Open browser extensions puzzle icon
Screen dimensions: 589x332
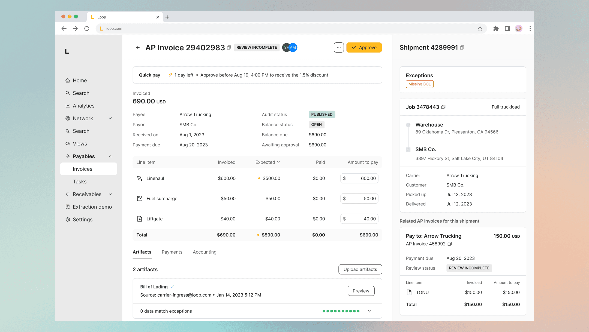(496, 29)
